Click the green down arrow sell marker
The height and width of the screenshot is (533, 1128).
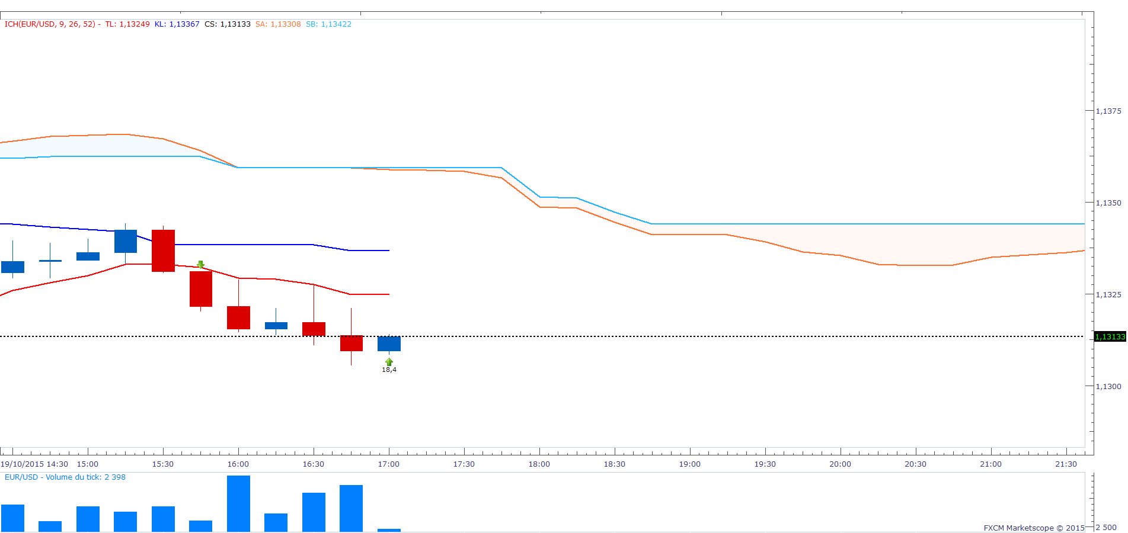point(201,265)
